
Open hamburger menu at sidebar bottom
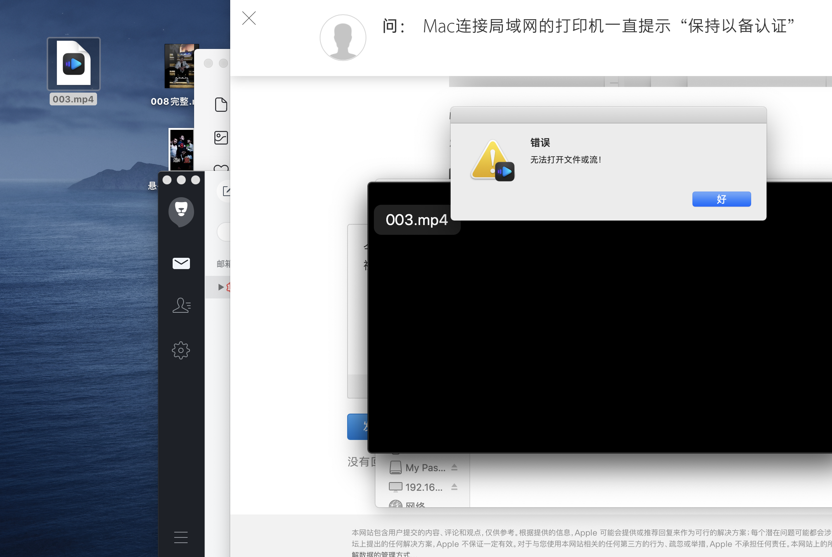click(181, 537)
